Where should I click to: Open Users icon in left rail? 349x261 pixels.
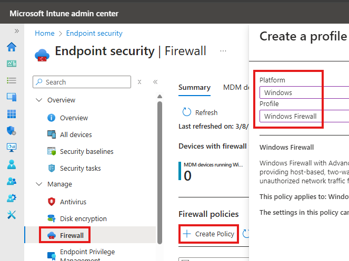click(12, 164)
